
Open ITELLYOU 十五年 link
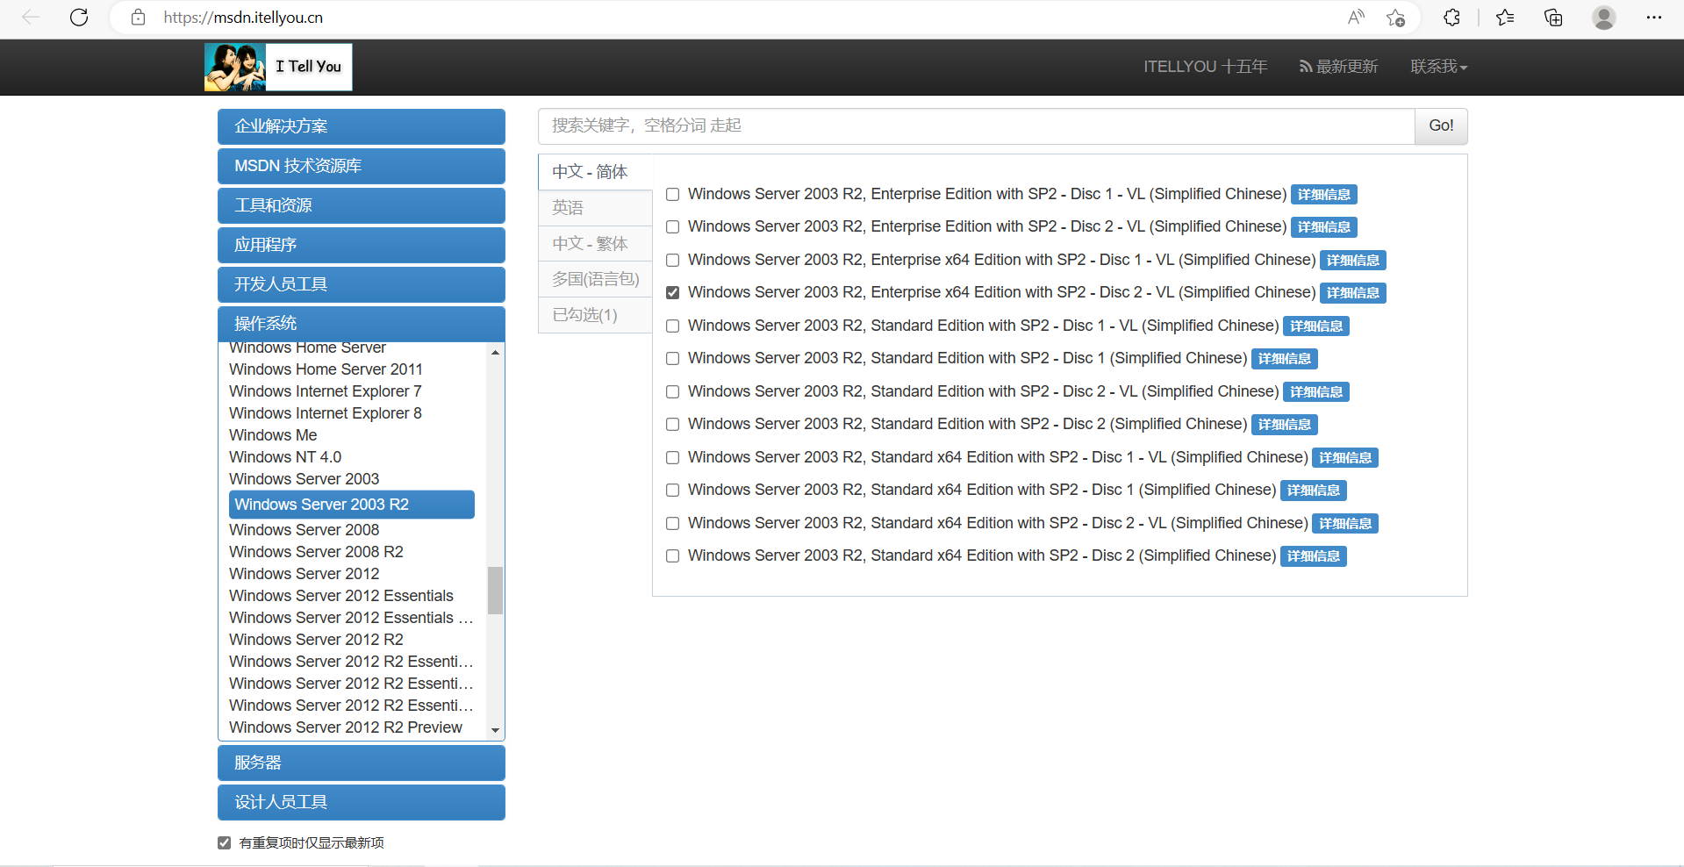(1205, 67)
